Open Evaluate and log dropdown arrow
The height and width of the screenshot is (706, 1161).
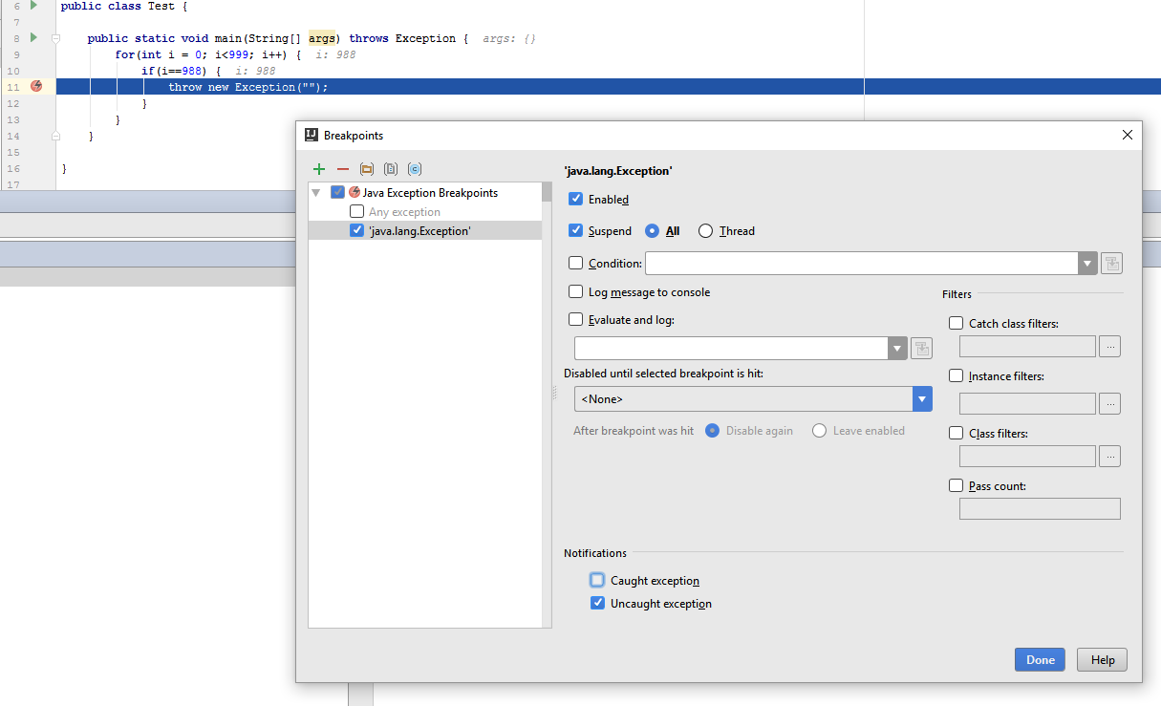897,349
